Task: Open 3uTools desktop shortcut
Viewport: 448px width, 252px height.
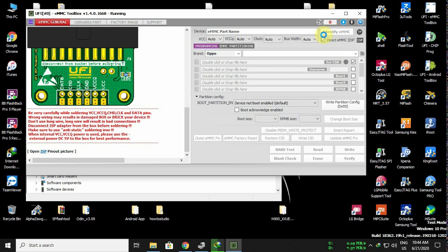Action: click(x=406, y=12)
